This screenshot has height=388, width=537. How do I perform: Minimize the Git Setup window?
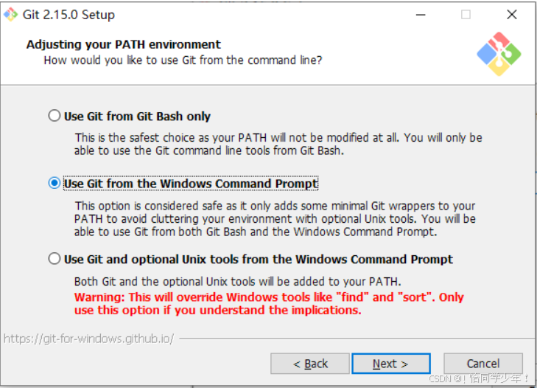coord(421,15)
